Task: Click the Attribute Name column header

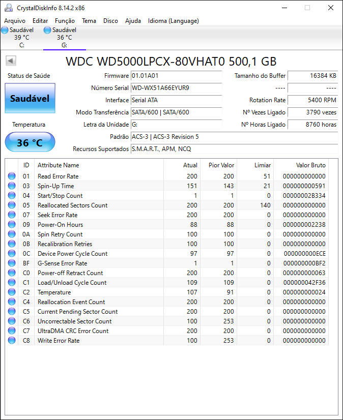Action: tap(99, 165)
